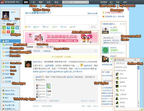The image size is (144, 111).
Task: Click the top bar search input field
Action: [x=74, y=2]
